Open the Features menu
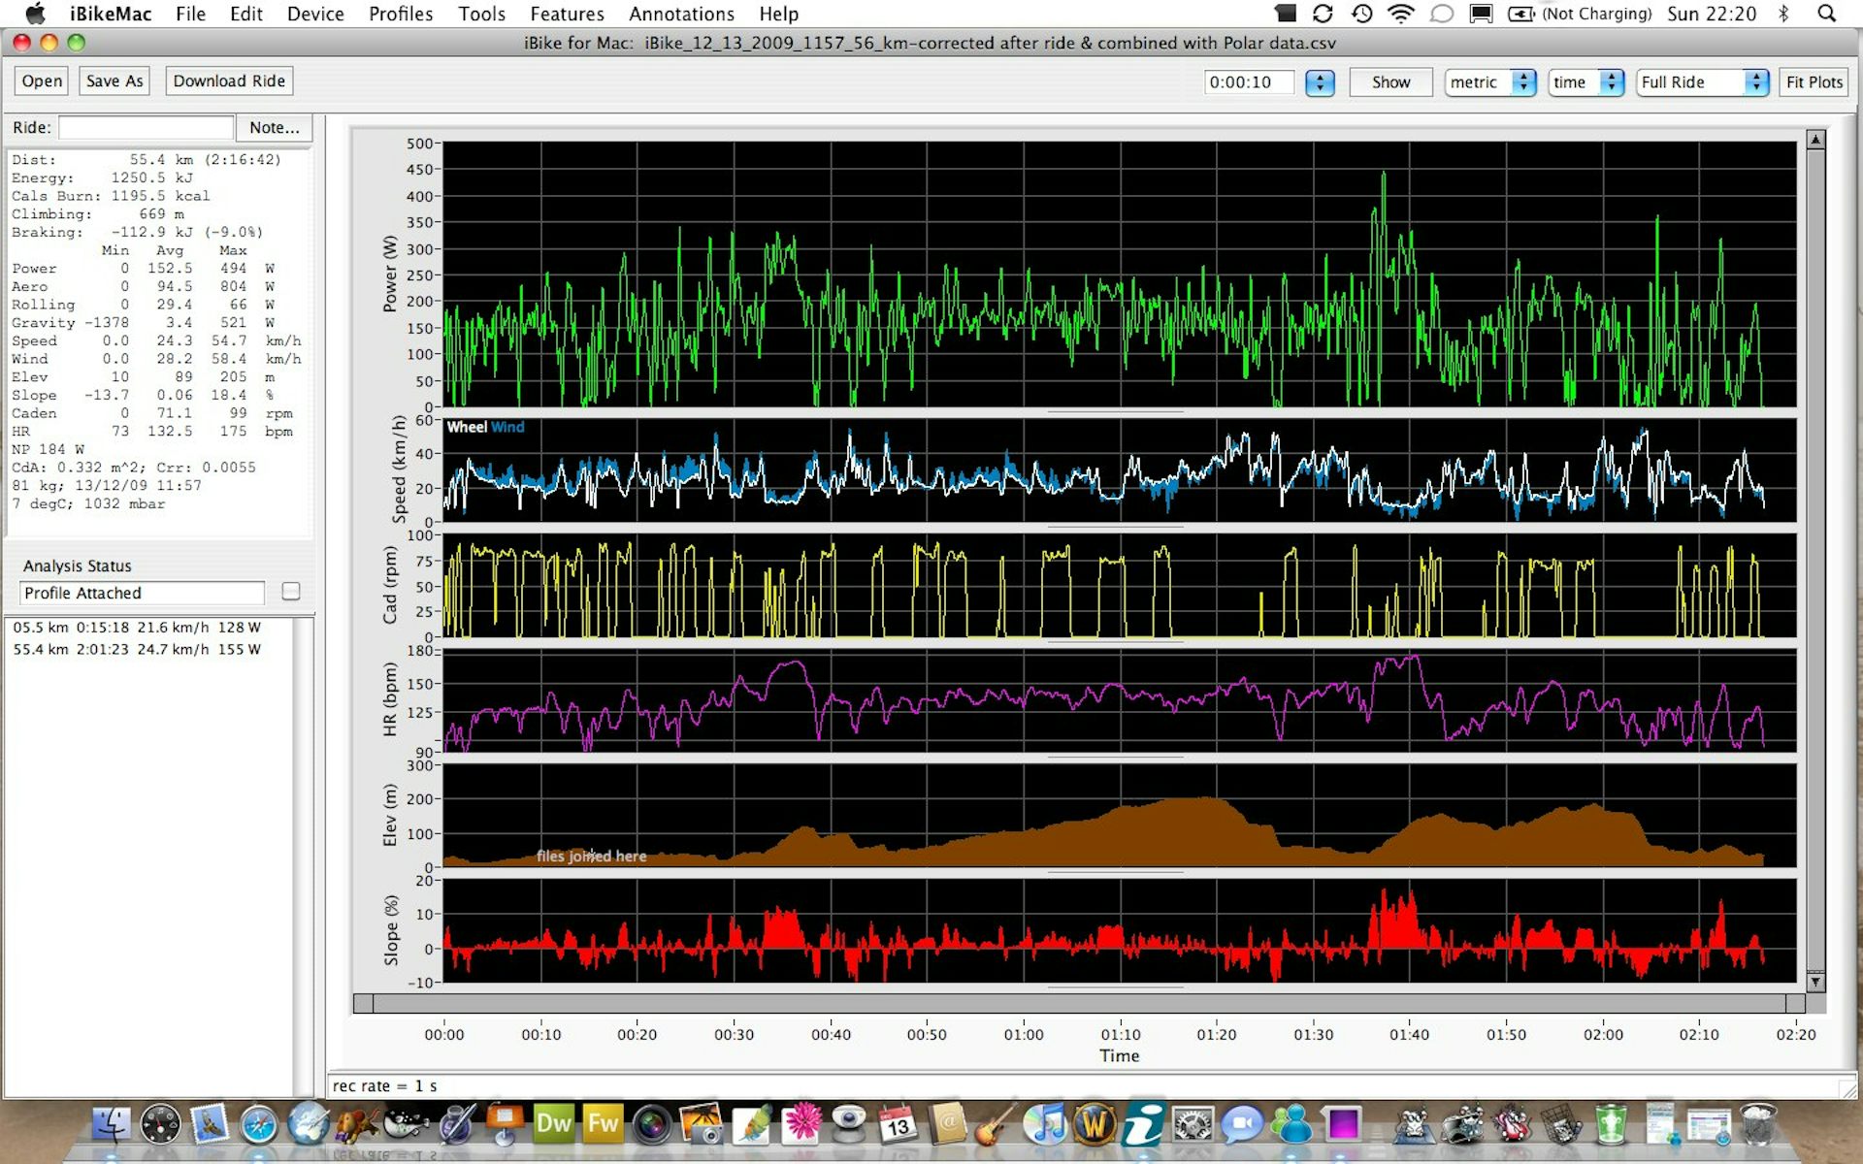The width and height of the screenshot is (1863, 1164). [x=567, y=14]
